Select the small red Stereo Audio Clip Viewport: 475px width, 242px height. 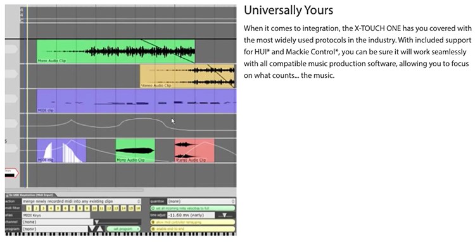pos(194,150)
